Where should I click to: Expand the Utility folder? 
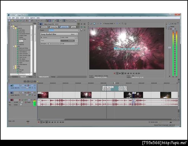point(14,66)
